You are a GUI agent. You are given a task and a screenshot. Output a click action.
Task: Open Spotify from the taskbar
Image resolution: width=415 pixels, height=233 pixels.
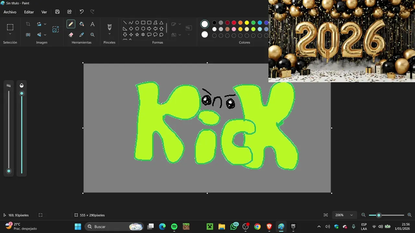(174, 227)
